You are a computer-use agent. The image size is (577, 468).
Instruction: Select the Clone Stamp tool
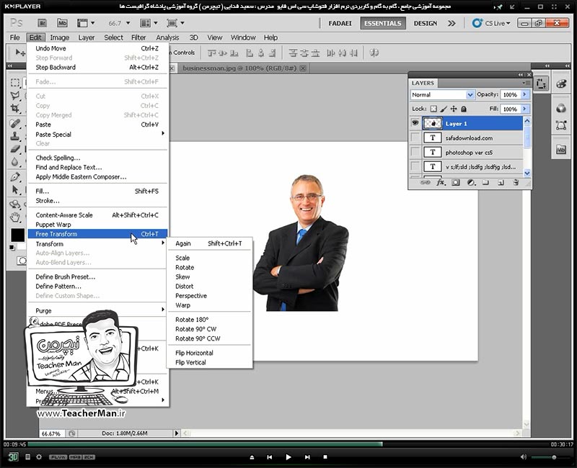click(x=14, y=136)
